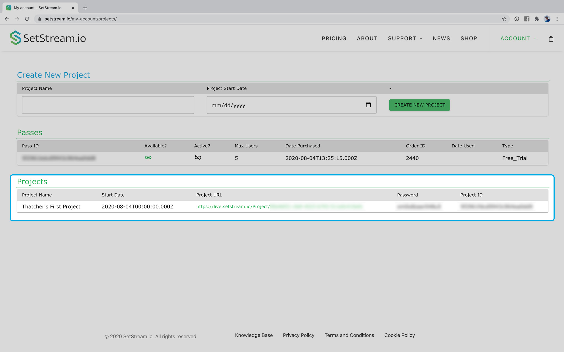The height and width of the screenshot is (352, 564).
Task: Click Order ID 2440
Action: point(412,158)
